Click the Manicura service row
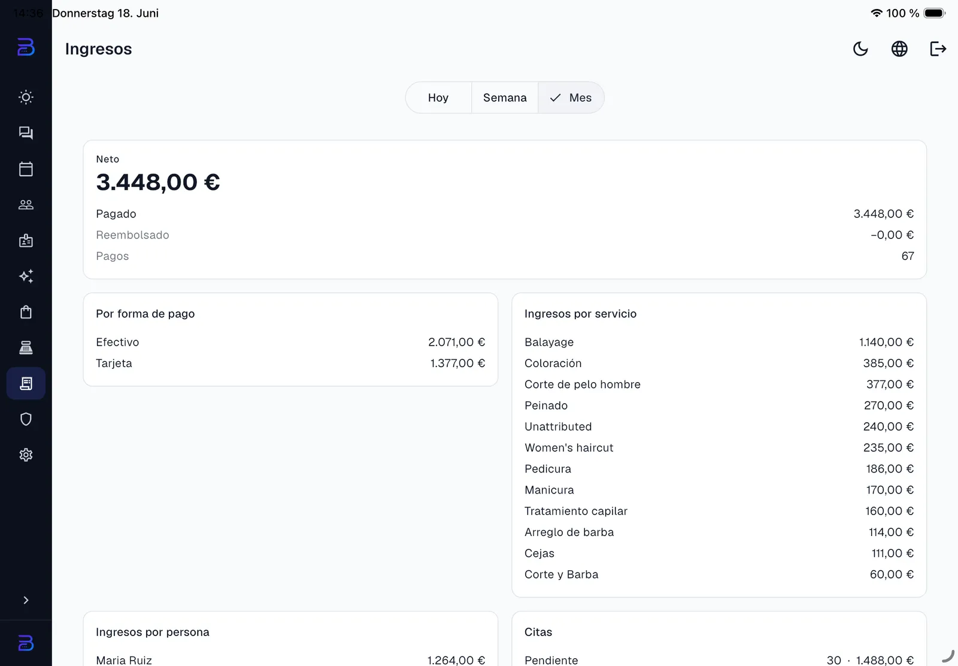The height and width of the screenshot is (666, 958). point(719,490)
